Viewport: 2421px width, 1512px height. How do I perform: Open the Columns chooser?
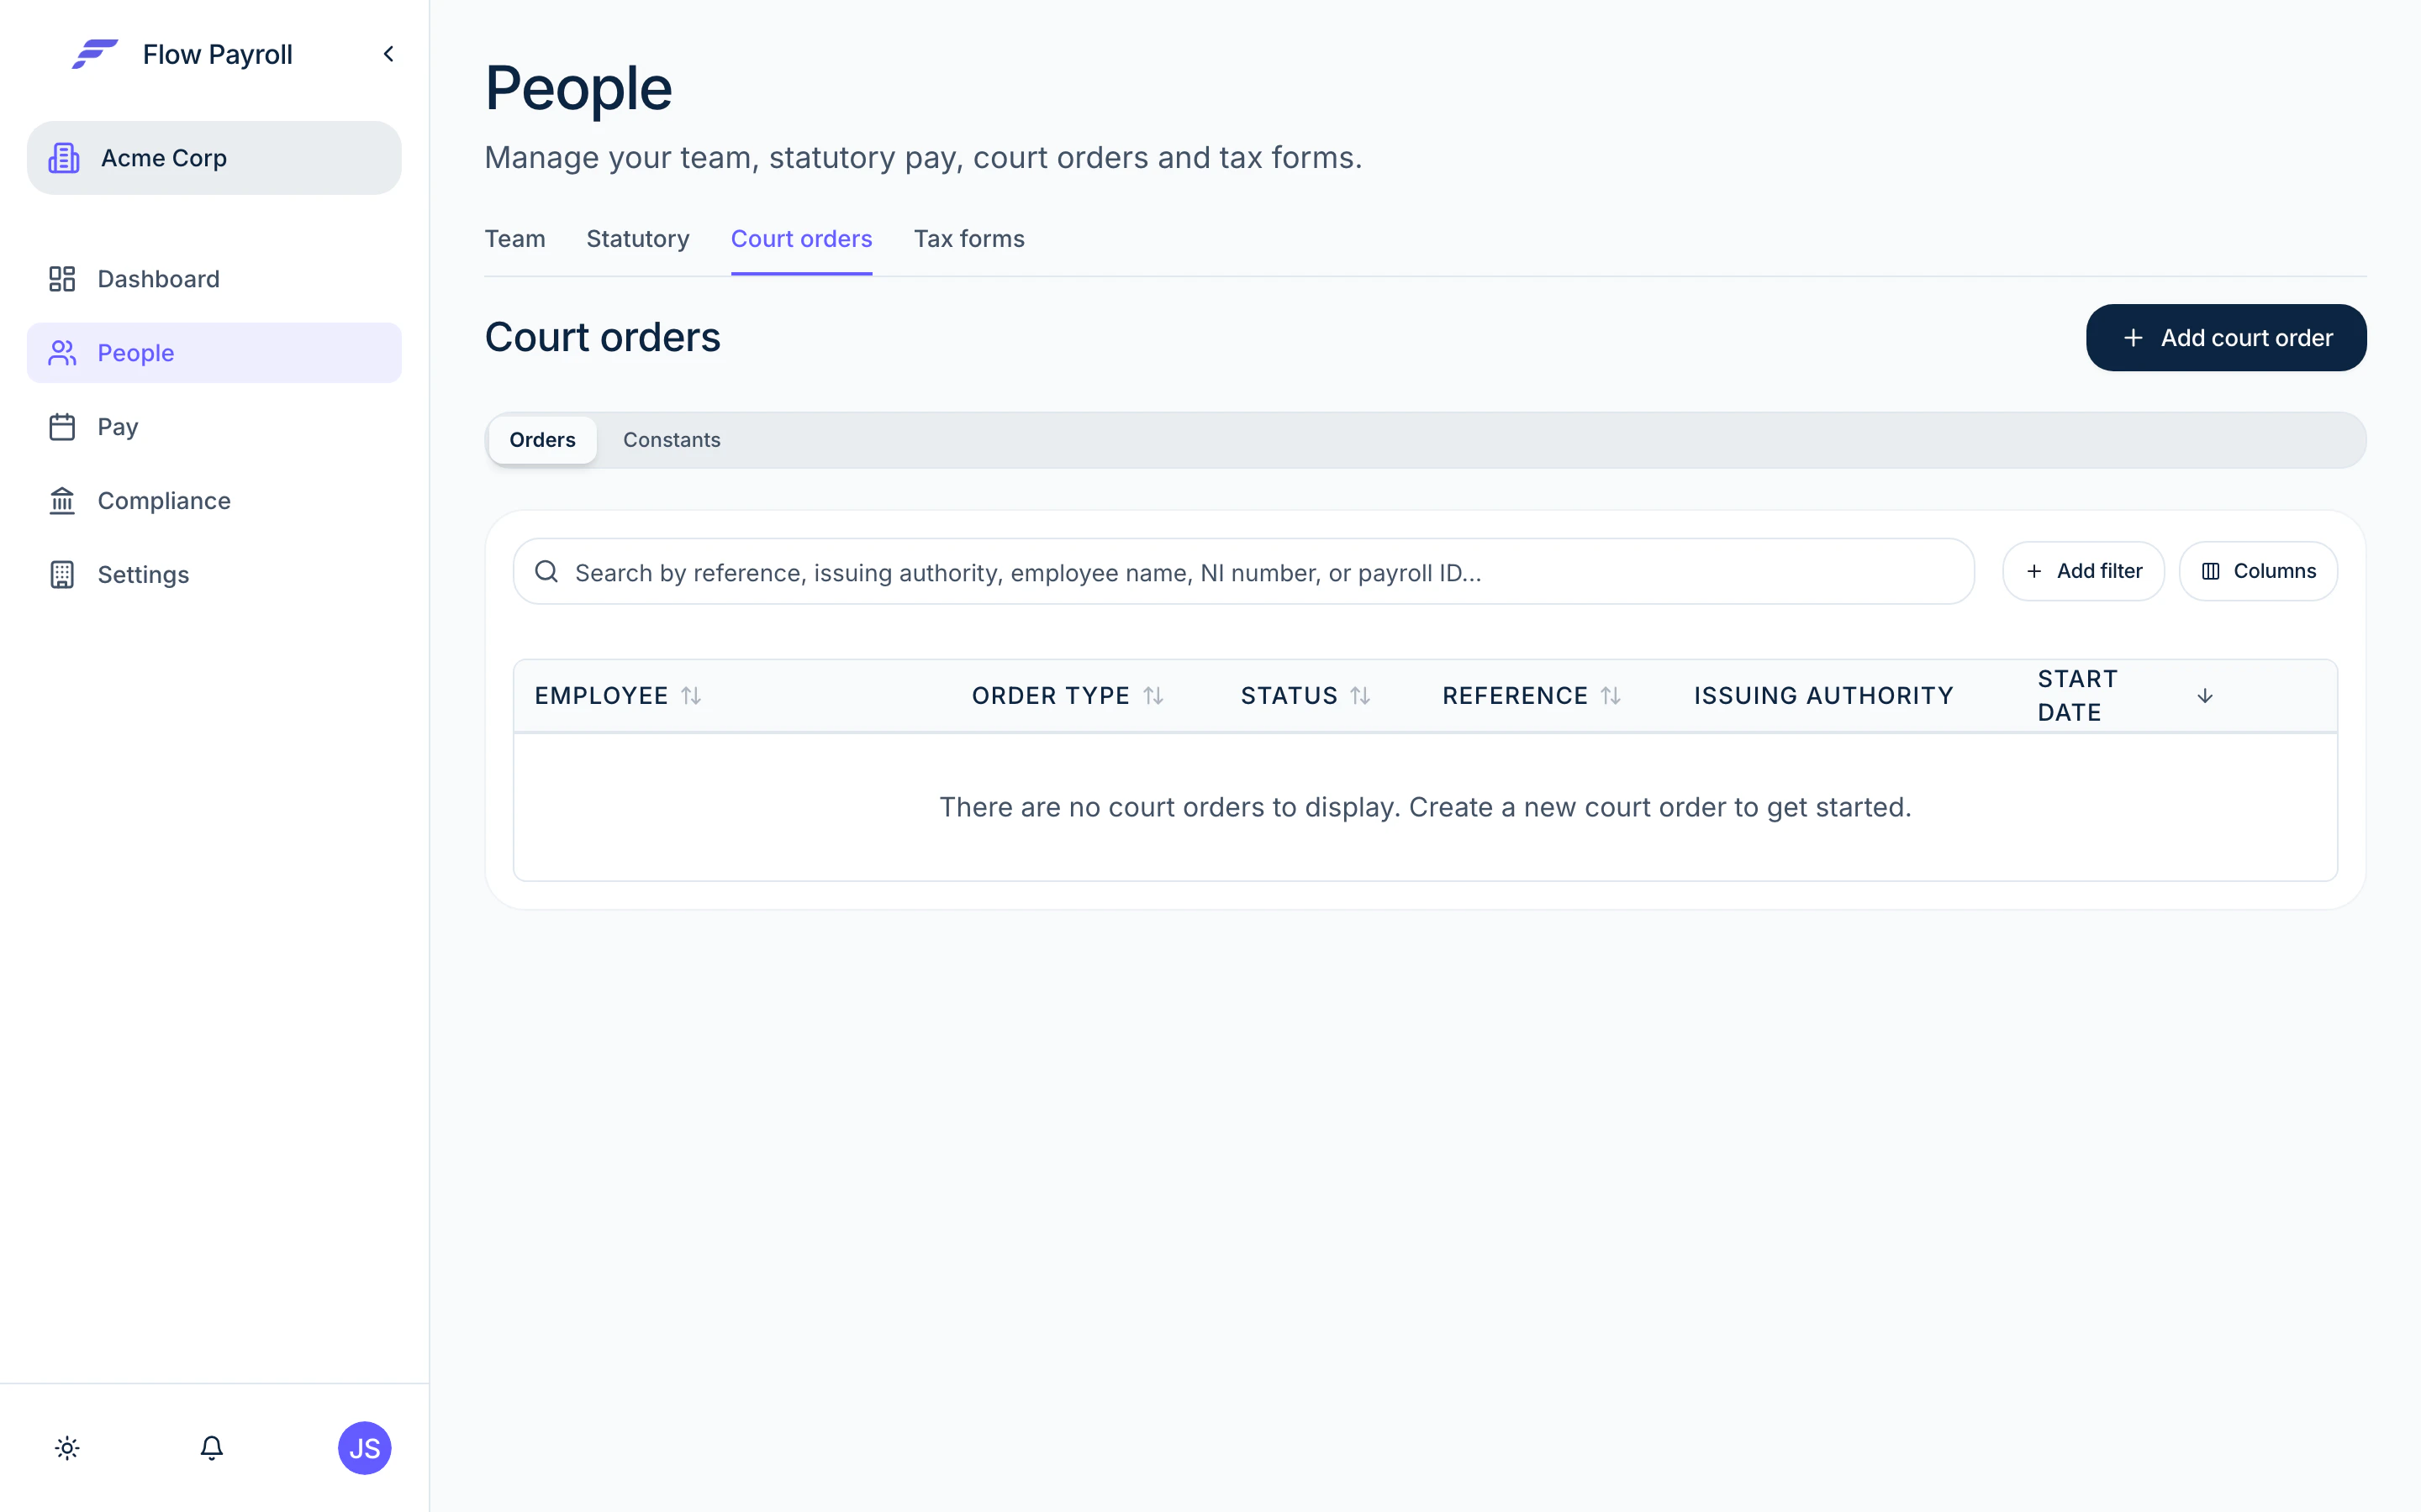point(2258,571)
